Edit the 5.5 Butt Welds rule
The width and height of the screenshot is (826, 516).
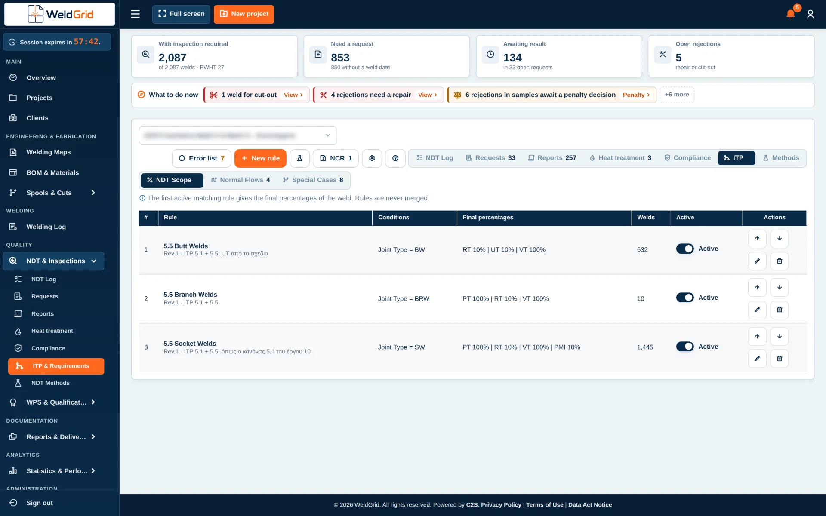point(757,261)
